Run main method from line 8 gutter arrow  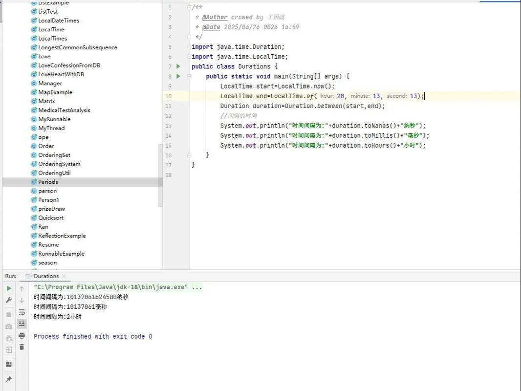pyautogui.click(x=178, y=76)
